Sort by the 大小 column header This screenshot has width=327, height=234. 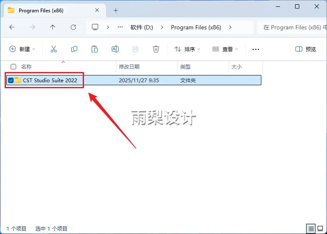click(x=237, y=67)
